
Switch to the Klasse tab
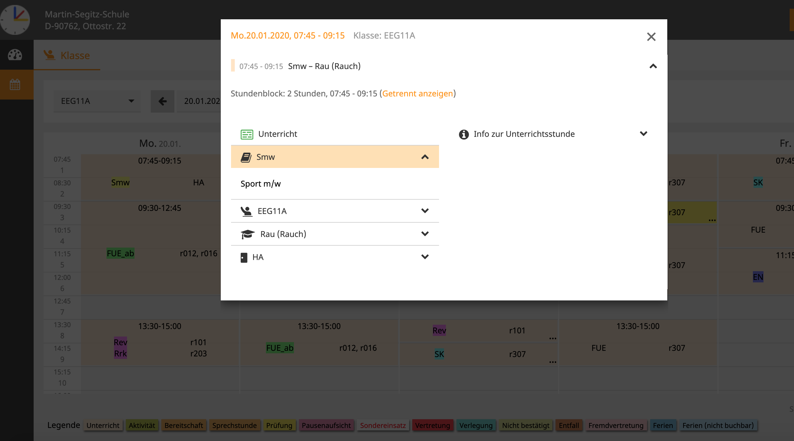67,55
